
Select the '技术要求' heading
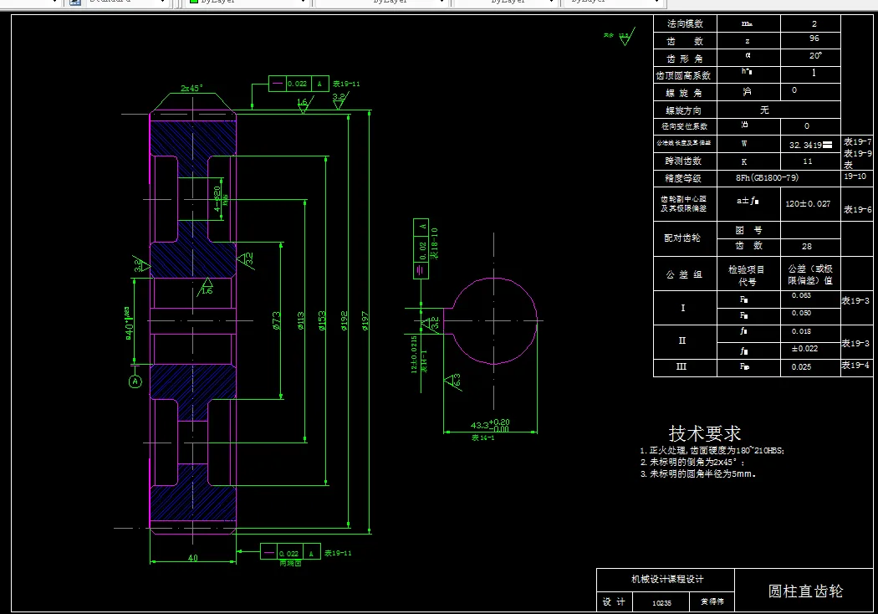click(704, 433)
